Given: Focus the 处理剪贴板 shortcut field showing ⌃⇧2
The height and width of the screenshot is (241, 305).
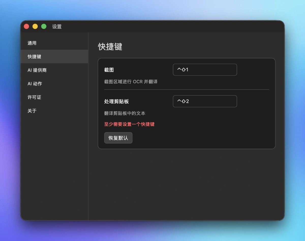Looking at the screenshot, I should click(x=205, y=101).
